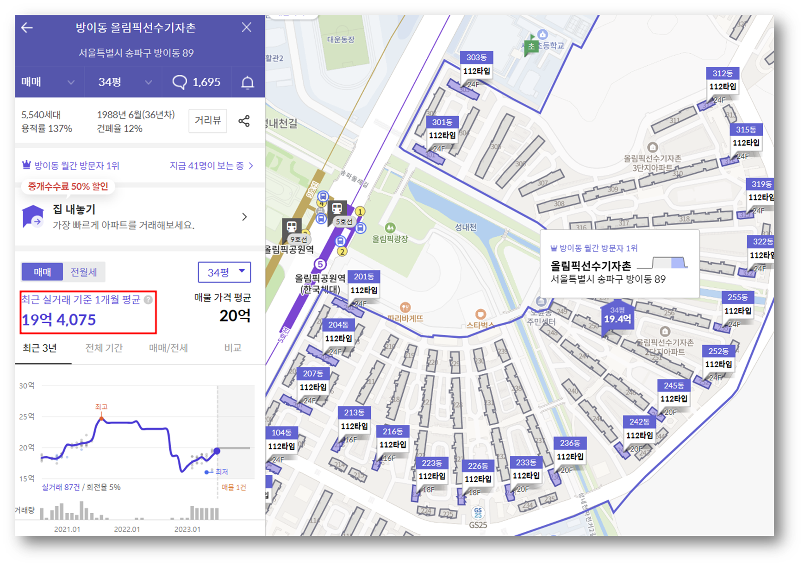The height and width of the screenshot is (566, 804).
Task: Open the 1,695 comments chat bubble
Action: [197, 82]
